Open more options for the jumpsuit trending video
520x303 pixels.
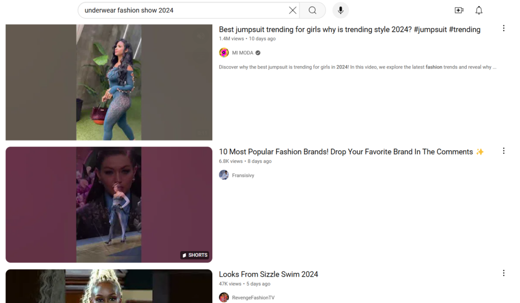(503, 28)
